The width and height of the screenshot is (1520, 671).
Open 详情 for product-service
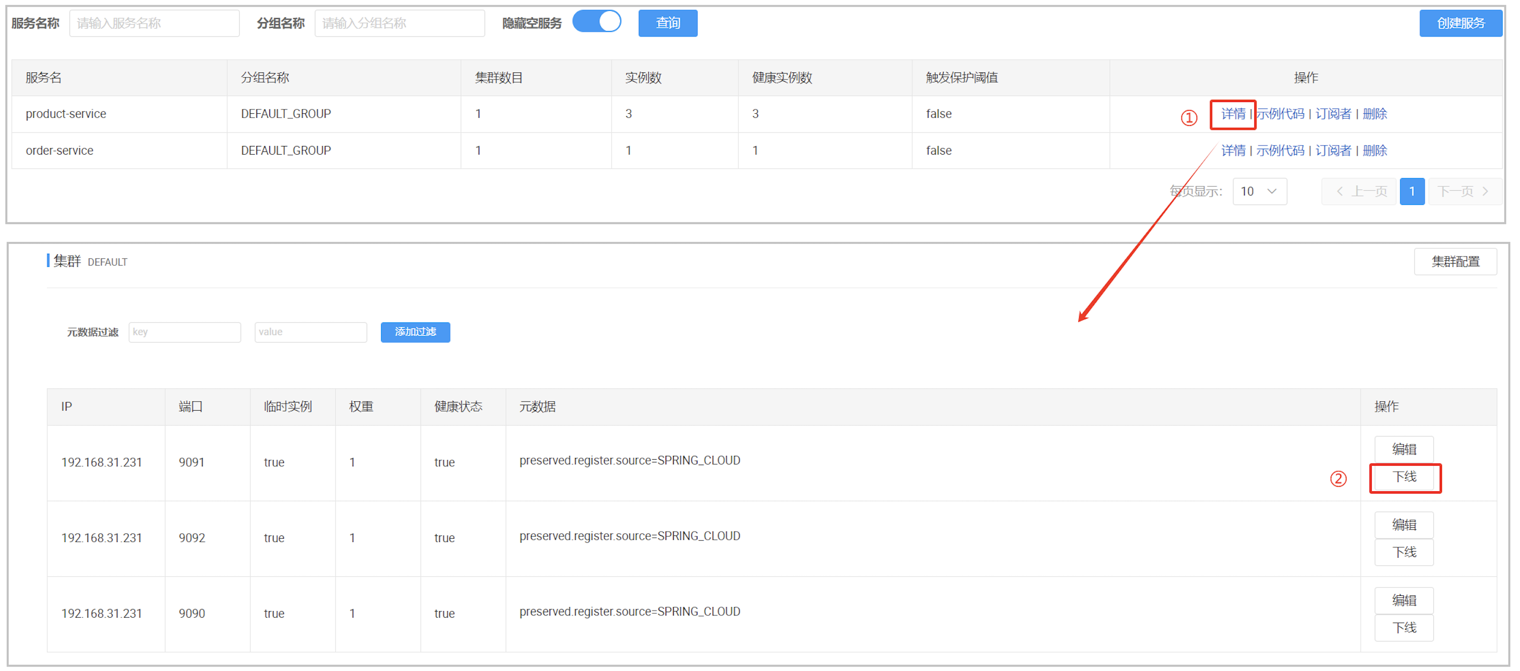[x=1233, y=114]
